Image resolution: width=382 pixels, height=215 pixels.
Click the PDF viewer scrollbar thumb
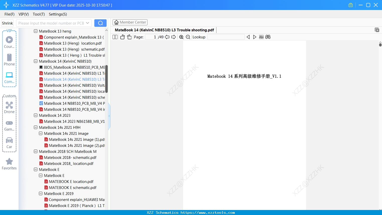click(380, 45)
